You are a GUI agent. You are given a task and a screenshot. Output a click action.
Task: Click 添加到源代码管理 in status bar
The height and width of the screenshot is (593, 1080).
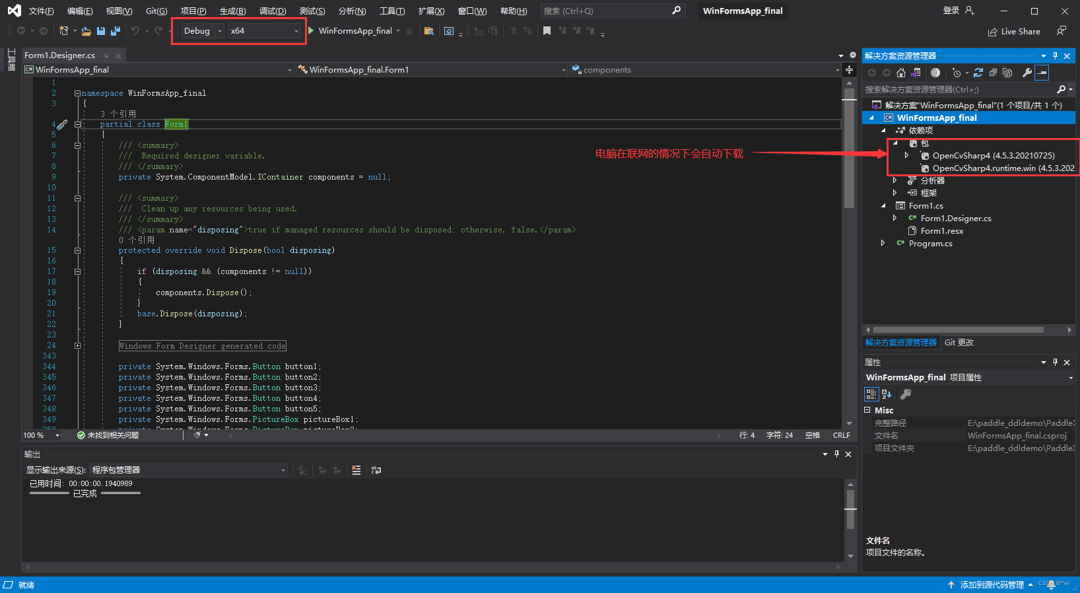992,585
